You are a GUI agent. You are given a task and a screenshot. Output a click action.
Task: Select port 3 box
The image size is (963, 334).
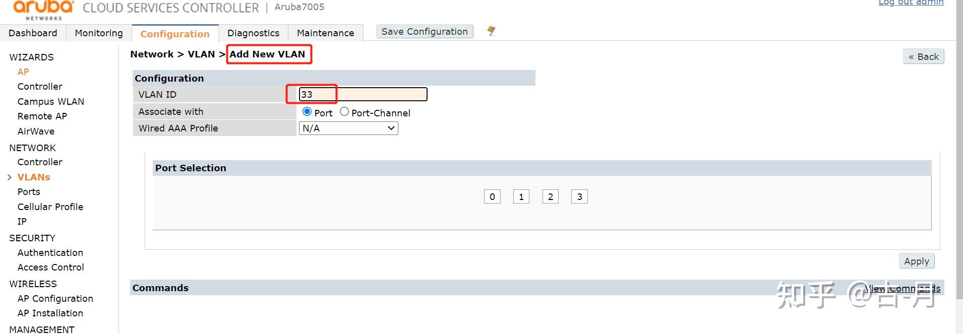[x=579, y=196]
